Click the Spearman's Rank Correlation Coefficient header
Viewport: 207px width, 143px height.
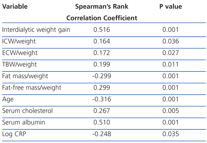coord(101,12)
